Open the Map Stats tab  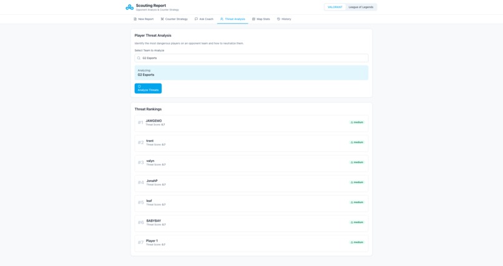tap(261, 19)
